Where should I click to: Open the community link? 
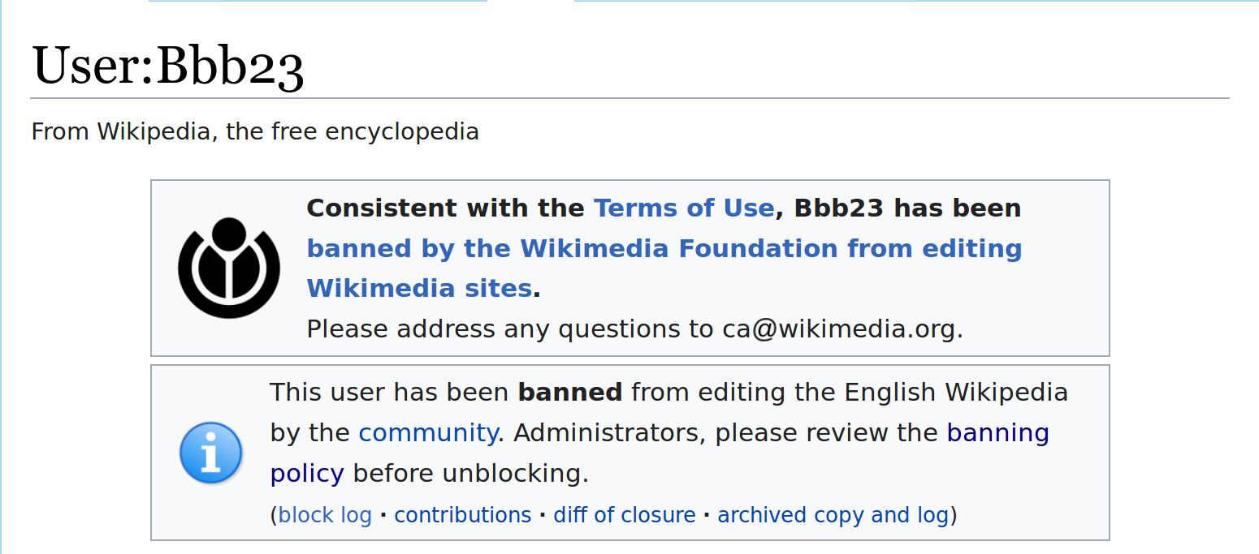428,433
